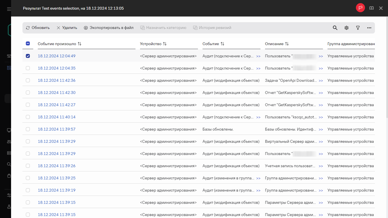Toggle the select-all checkbox in the header
388x218 pixels.
[x=28, y=44]
